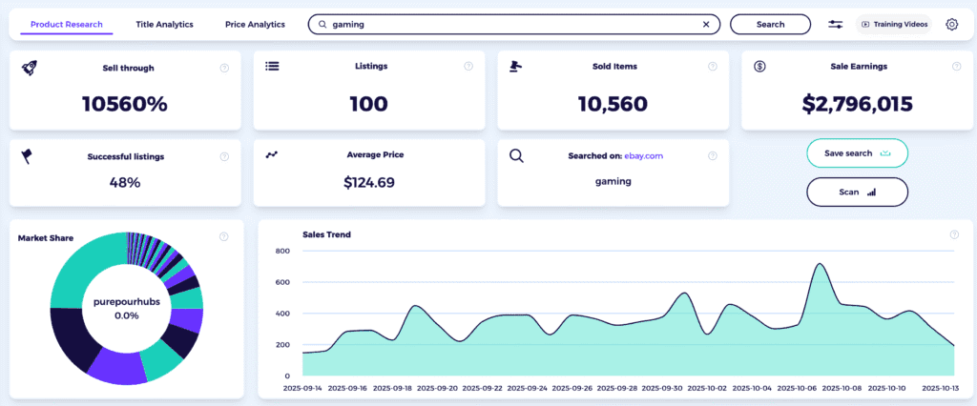Screen dimensions: 977x406
Task: Click the Save search button
Action: click(x=857, y=153)
